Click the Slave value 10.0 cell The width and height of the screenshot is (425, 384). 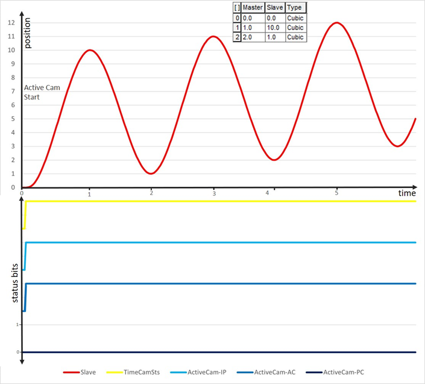(x=275, y=28)
